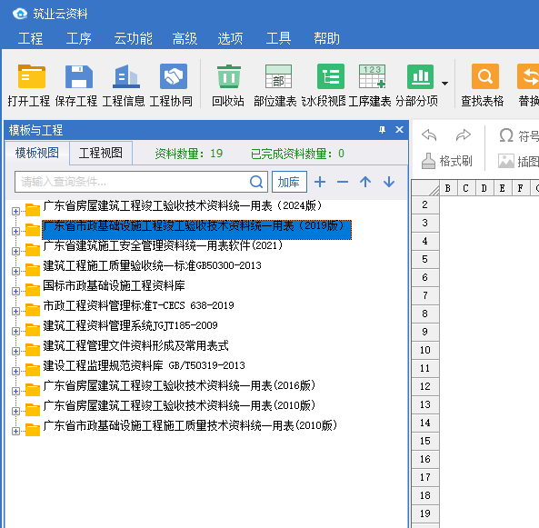Open the 云功能 menu
Viewport: 539px width, 528px height.
pyautogui.click(x=133, y=38)
